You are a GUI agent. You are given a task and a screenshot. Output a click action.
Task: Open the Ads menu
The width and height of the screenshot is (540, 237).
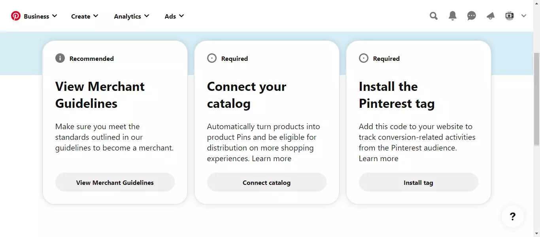click(x=174, y=16)
